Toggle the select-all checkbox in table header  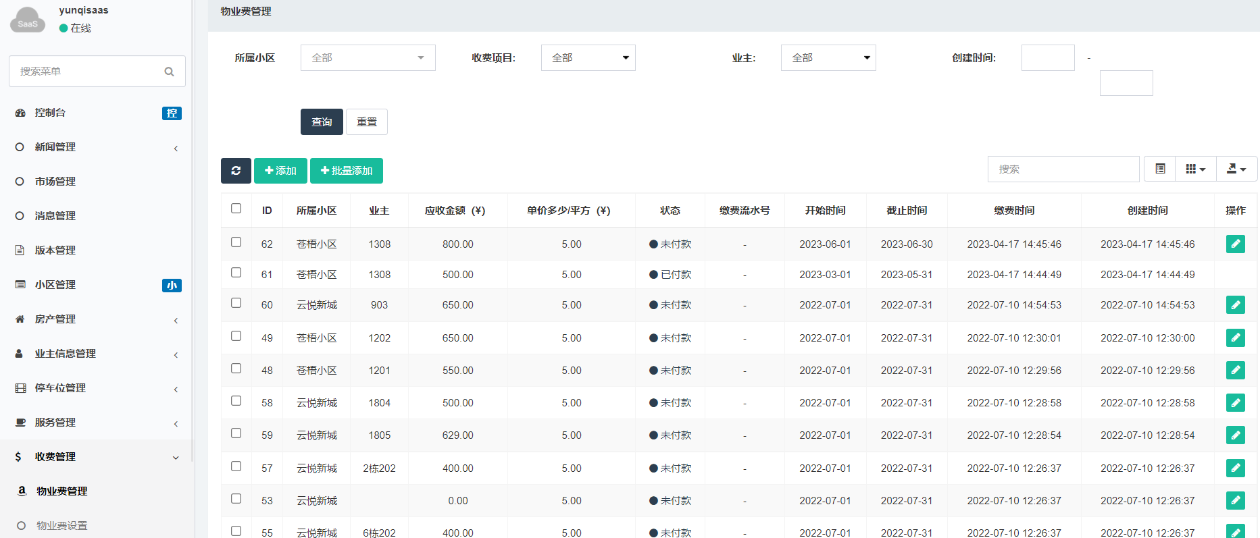236,208
